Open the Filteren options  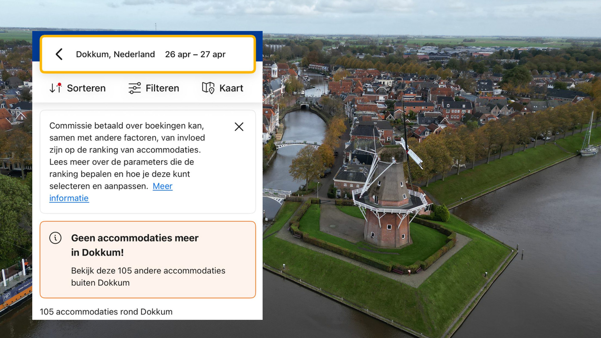click(x=162, y=88)
